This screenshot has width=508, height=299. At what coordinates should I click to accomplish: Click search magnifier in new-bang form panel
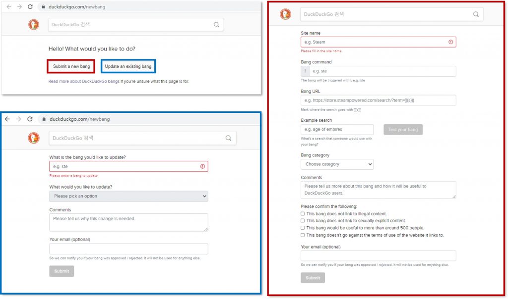[476, 14]
